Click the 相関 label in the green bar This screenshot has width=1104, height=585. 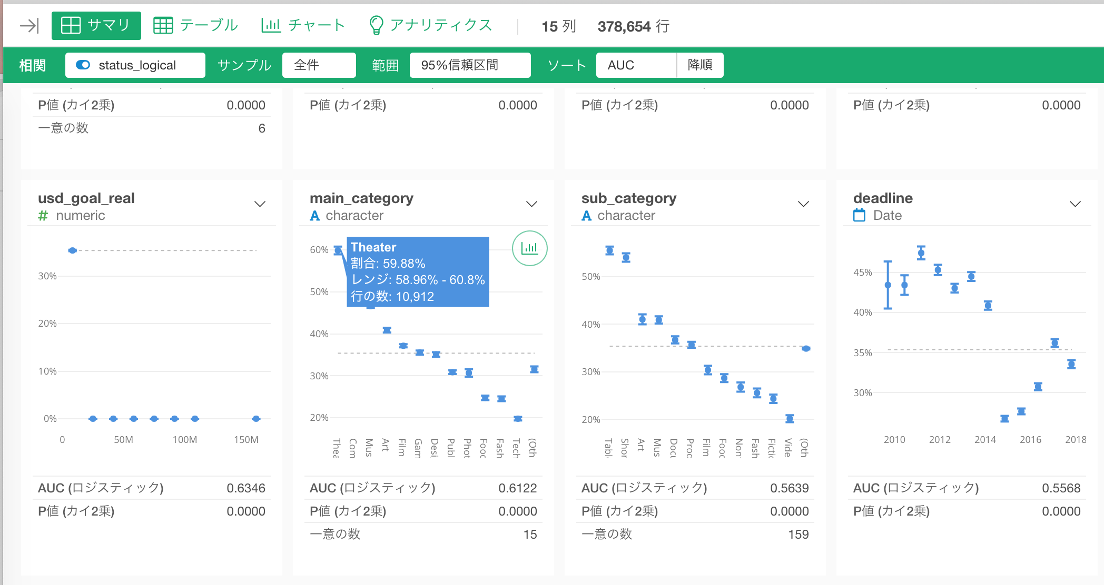33,65
